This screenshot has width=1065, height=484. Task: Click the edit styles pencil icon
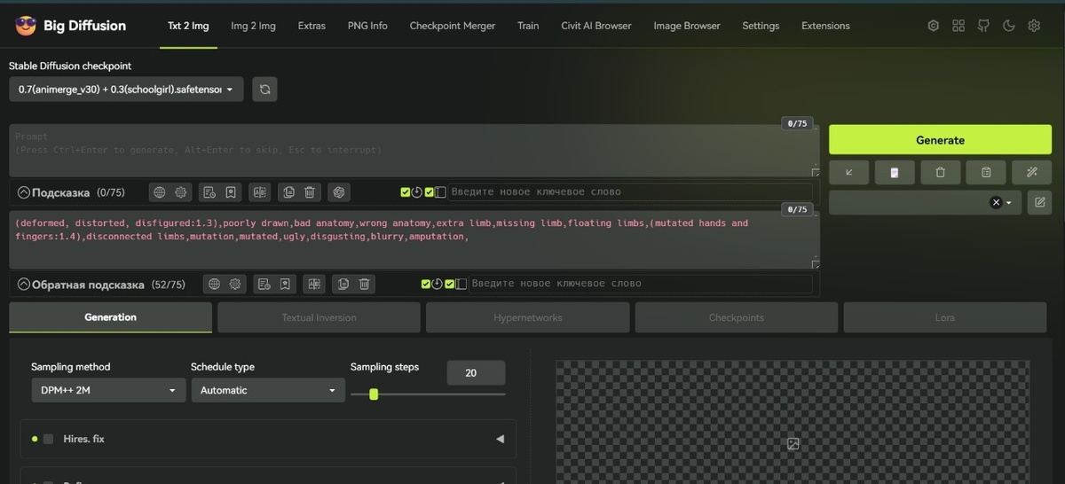[1039, 202]
